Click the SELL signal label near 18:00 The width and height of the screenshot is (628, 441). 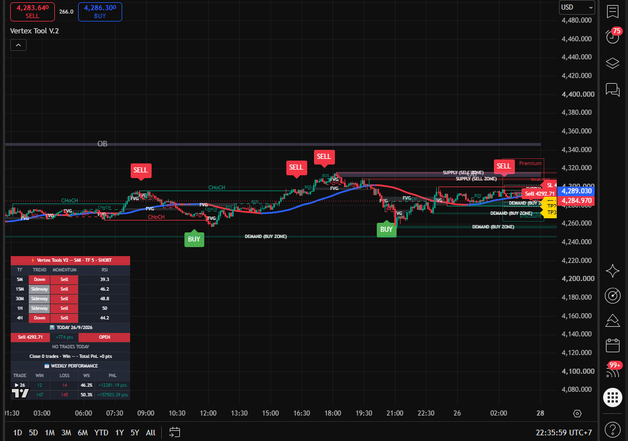(x=324, y=157)
